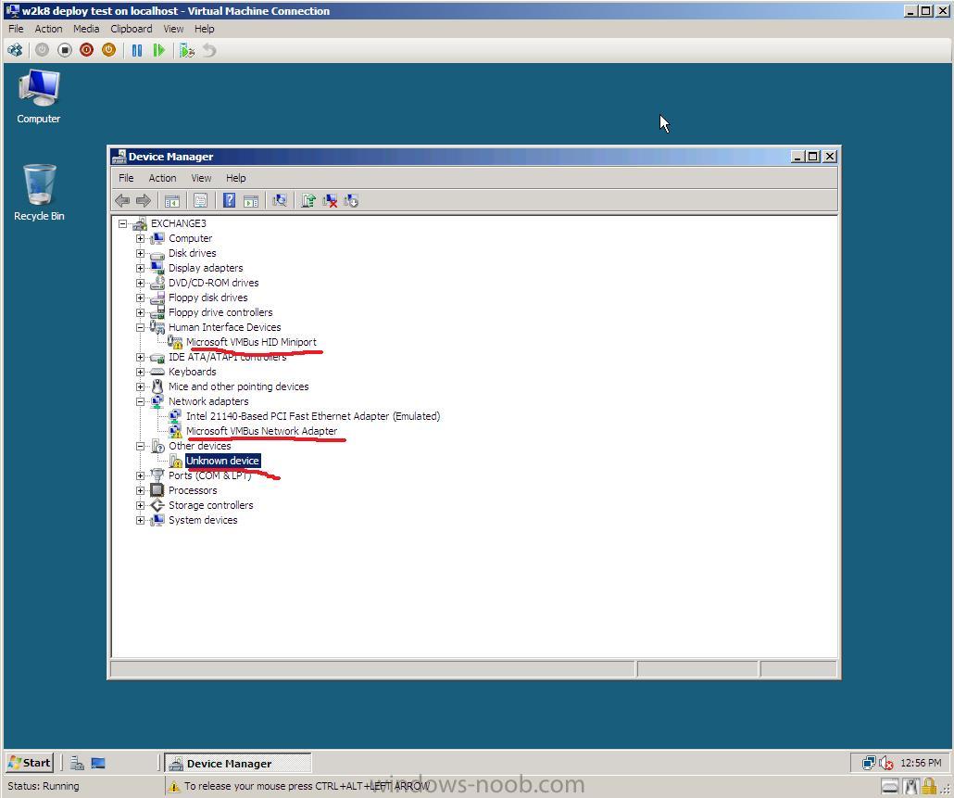This screenshot has width=954, height=798.
Task: Select the Unknown device entry
Action: pyautogui.click(x=222, y=461)
